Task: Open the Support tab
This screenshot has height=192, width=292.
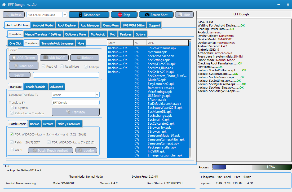Action: click(x=154, y=25)
